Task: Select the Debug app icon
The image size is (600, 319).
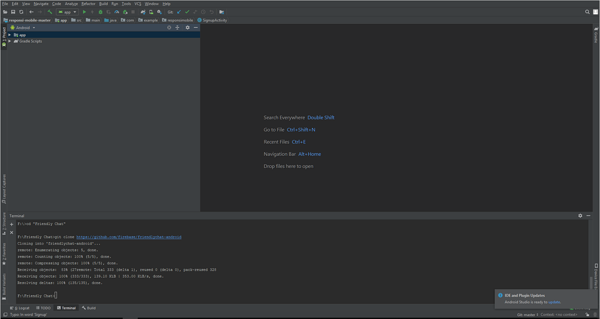Action: [x=100, y=11]
